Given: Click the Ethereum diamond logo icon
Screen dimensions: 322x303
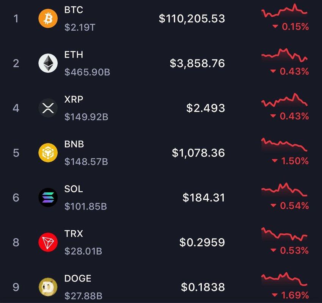Looking at the screenshot, I should click(x=48, y=63).
